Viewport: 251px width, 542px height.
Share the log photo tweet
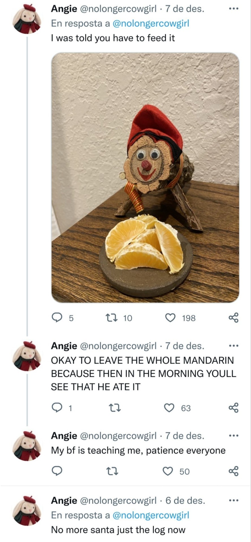(233, 318)
